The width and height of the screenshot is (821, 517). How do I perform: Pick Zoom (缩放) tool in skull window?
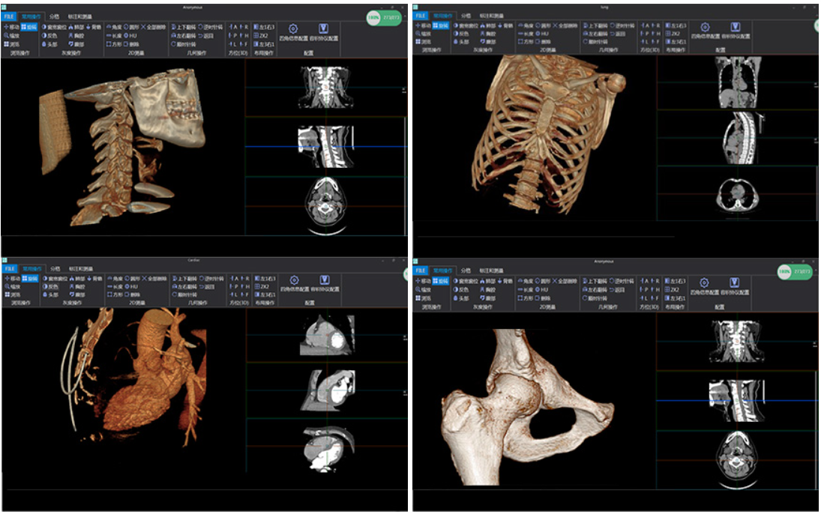coord(11,35)
